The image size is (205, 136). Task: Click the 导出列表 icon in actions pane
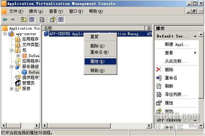tap(159, 94)
